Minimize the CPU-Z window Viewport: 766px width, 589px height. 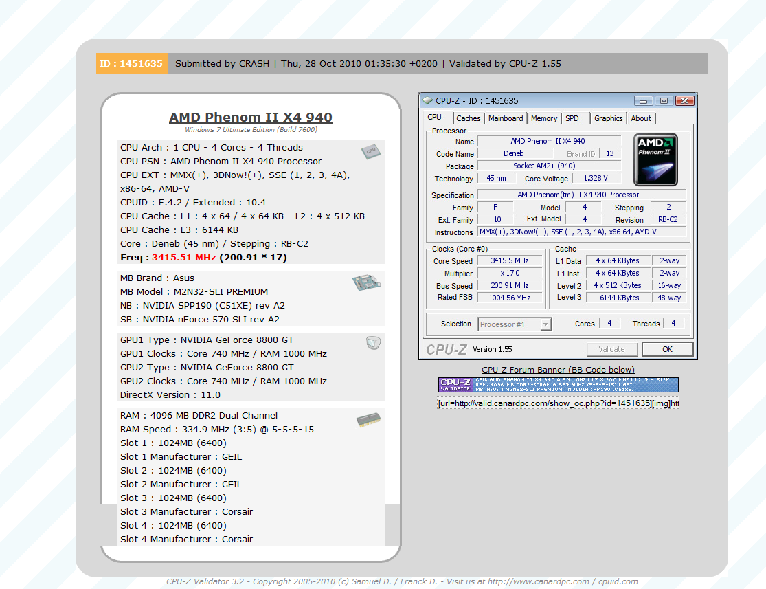pyautogui.click(x=644, y=101)
